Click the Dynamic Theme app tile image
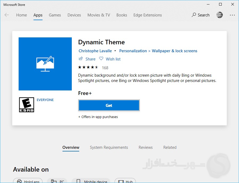The width and height of the screenshot is (239, 183). [45, 64]
